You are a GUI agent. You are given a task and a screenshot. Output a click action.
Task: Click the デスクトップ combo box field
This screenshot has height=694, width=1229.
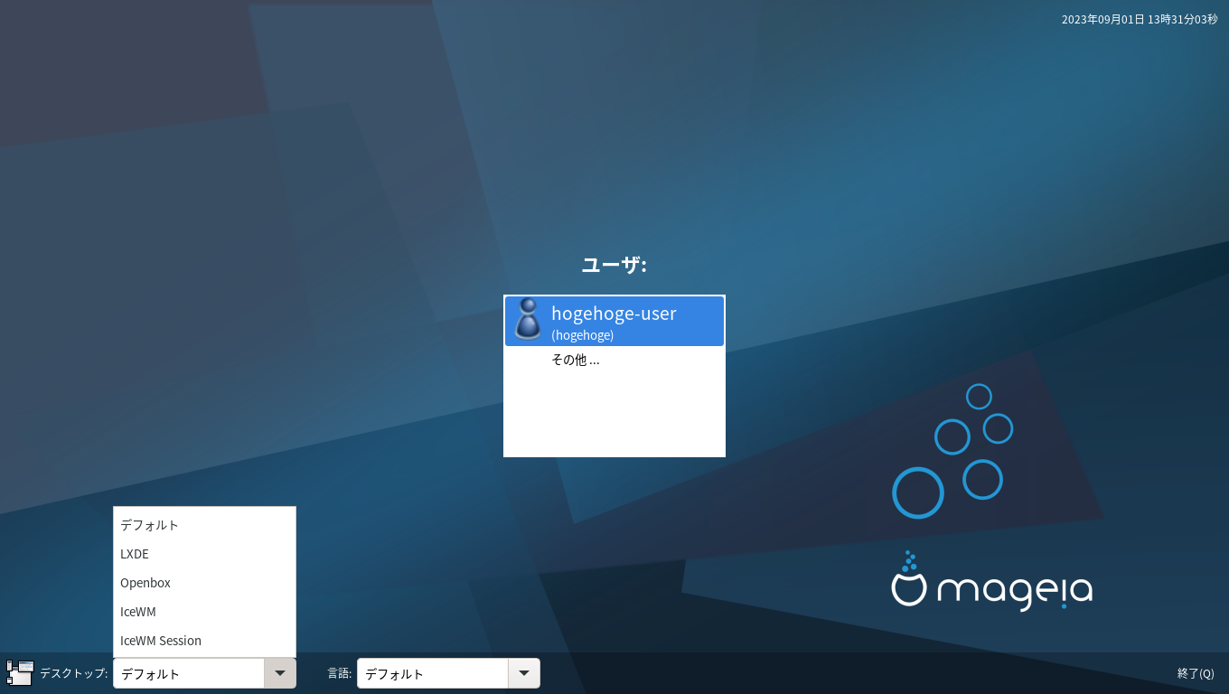[x=189, y=673]
